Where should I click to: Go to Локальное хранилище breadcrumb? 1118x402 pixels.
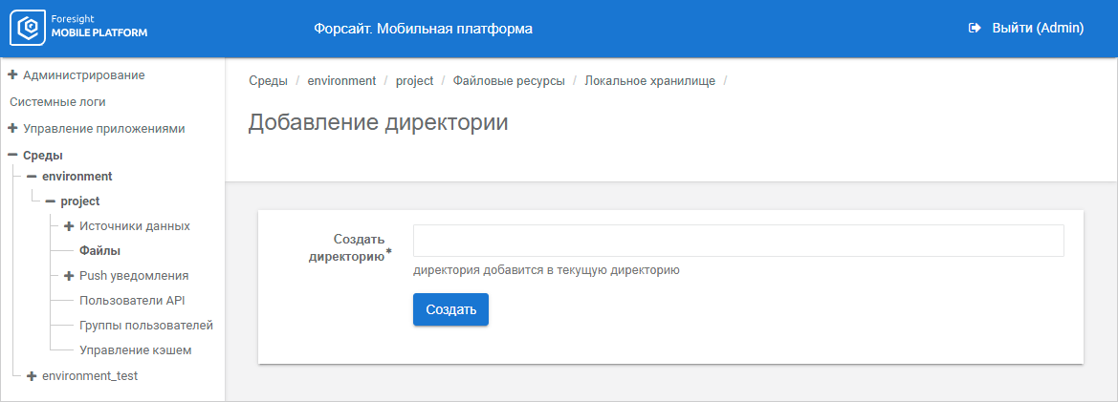click(650, 81)
